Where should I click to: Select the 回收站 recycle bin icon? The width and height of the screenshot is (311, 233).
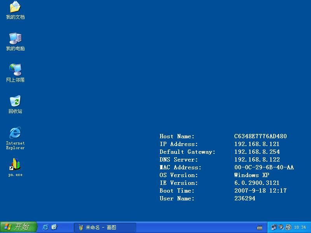[15, 101]
